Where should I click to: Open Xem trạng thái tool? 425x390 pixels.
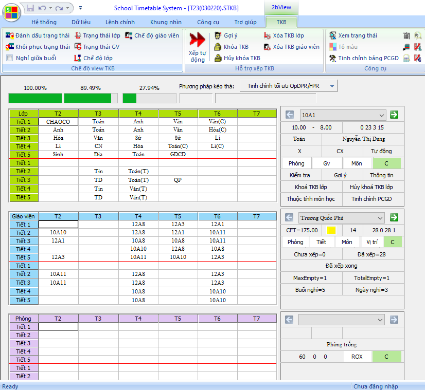point(332,35)
